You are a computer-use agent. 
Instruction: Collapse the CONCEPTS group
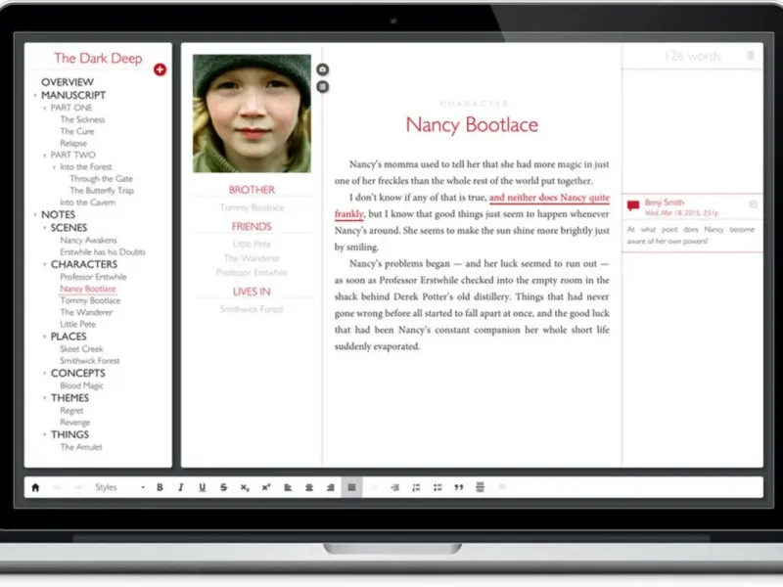coord(44,373)
